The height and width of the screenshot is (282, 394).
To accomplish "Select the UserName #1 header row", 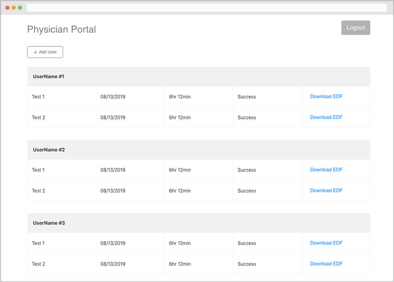I will pyautogui.click(x=49, y=77).
